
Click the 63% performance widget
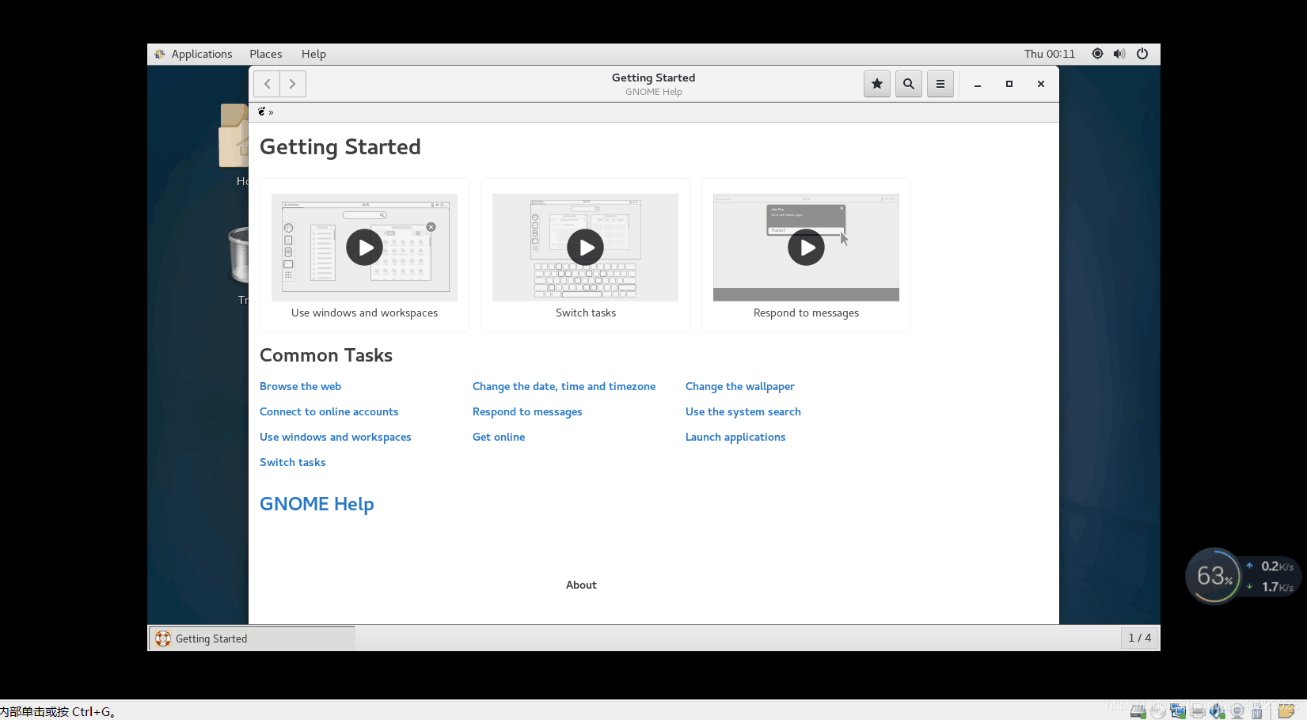coord(1213,576)
